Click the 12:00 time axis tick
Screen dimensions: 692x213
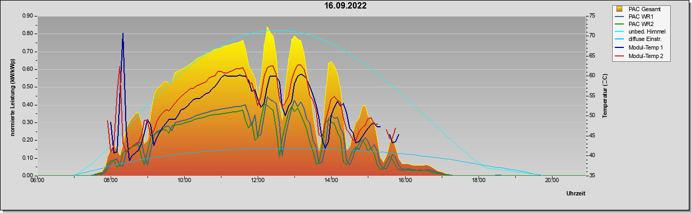click(258, 180)
